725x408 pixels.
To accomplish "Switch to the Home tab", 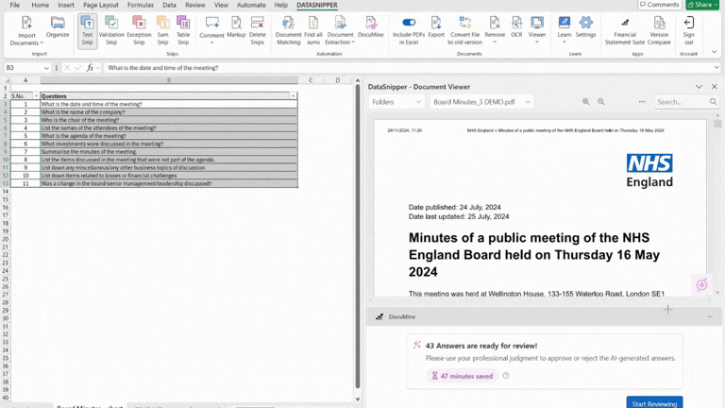I will (x=41, y=5).
